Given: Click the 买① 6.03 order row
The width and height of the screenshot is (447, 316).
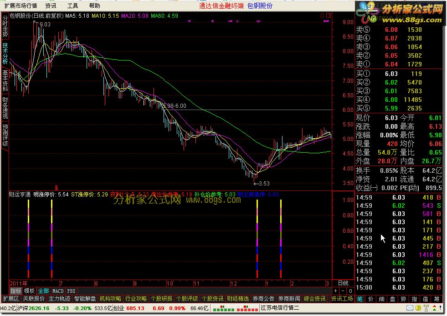Looking at the screenshot, I should click(x=399, y=74).
